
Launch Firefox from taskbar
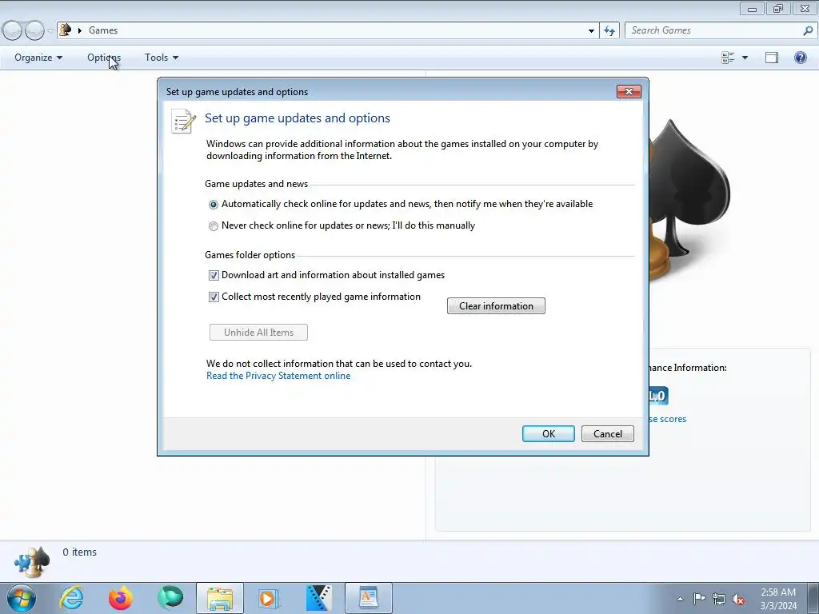click(121, 598)
